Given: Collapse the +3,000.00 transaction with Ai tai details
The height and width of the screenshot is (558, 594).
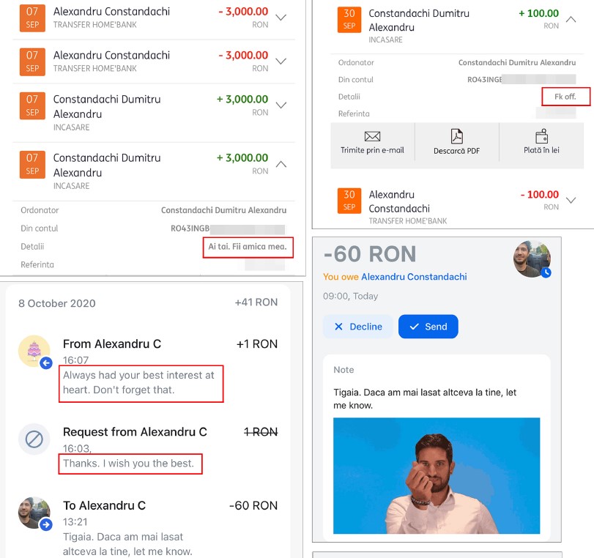Looking at the screenshot, I should tap(281, 164).
